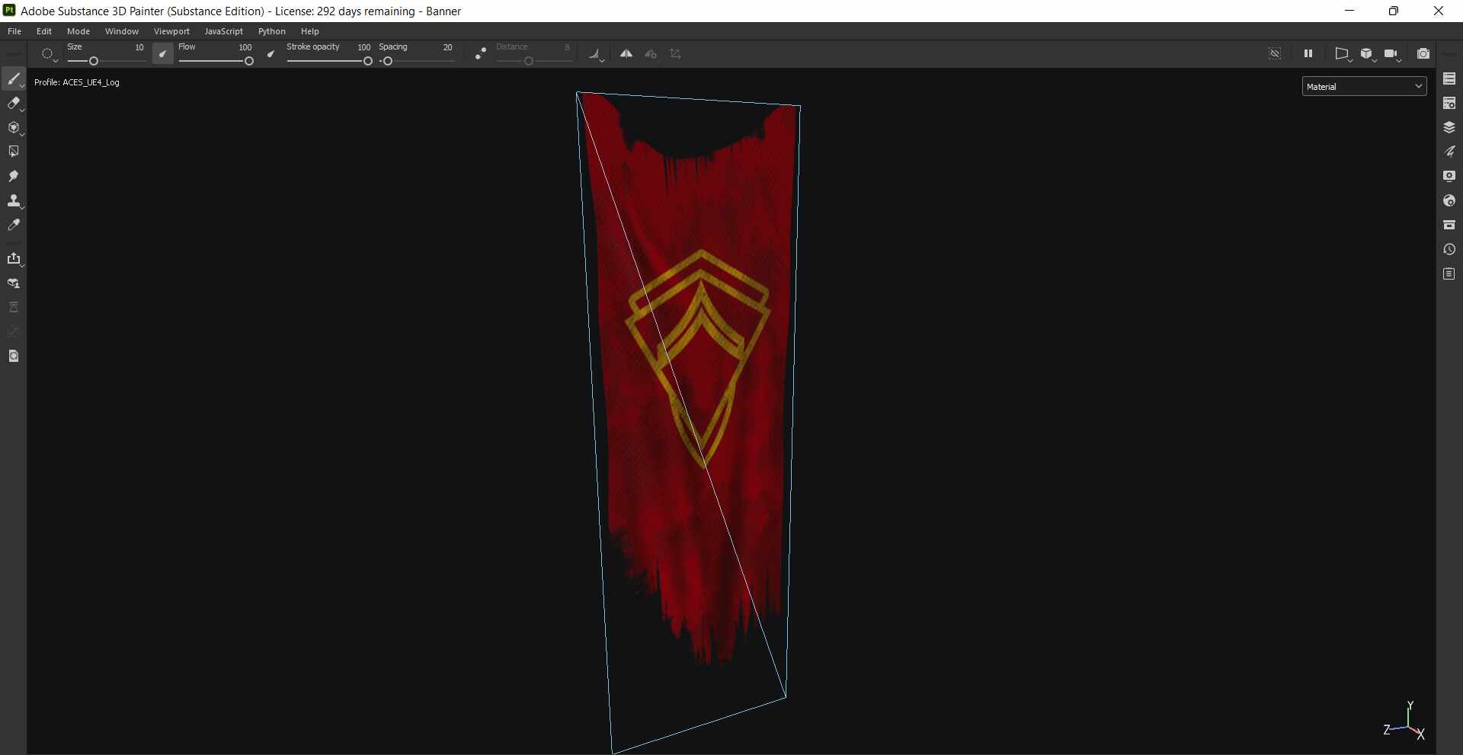Screen dimensions: 1463x755
Task: Click the Flow value 100
Action: pyautogui.click(x=245, y=47)
